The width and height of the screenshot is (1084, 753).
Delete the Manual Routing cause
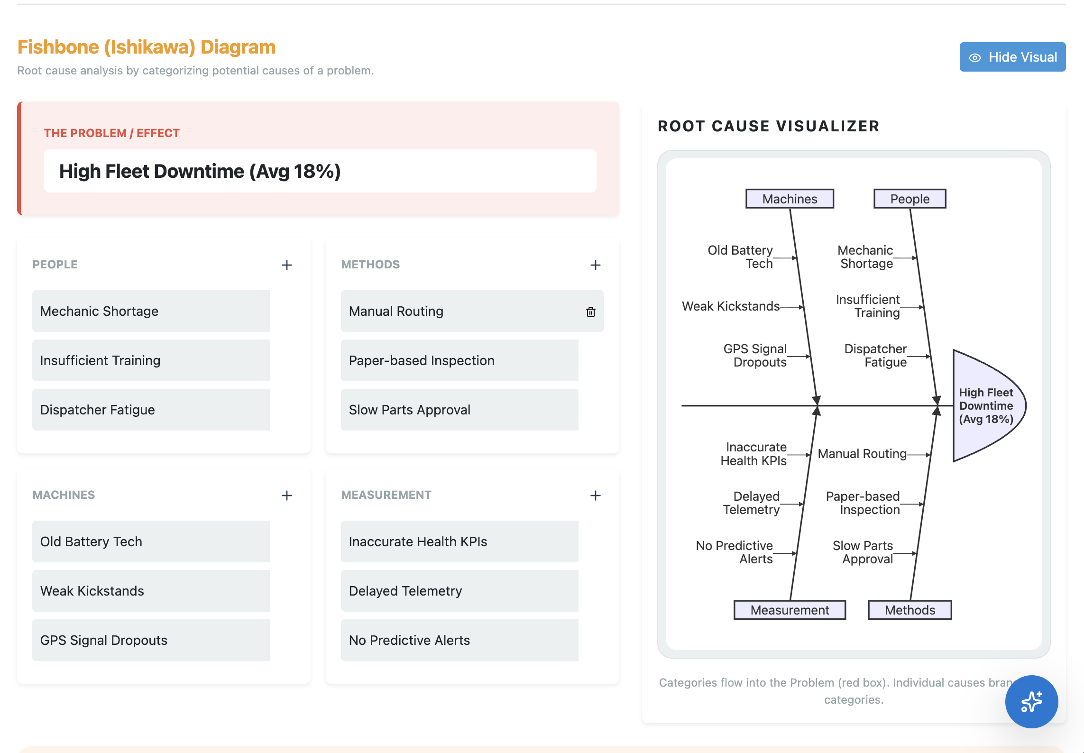point(591,312)
